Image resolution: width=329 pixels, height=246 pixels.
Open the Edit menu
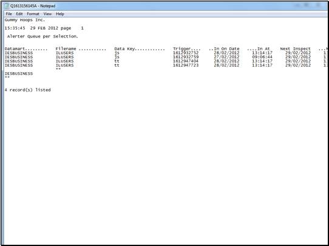[19, 14]
